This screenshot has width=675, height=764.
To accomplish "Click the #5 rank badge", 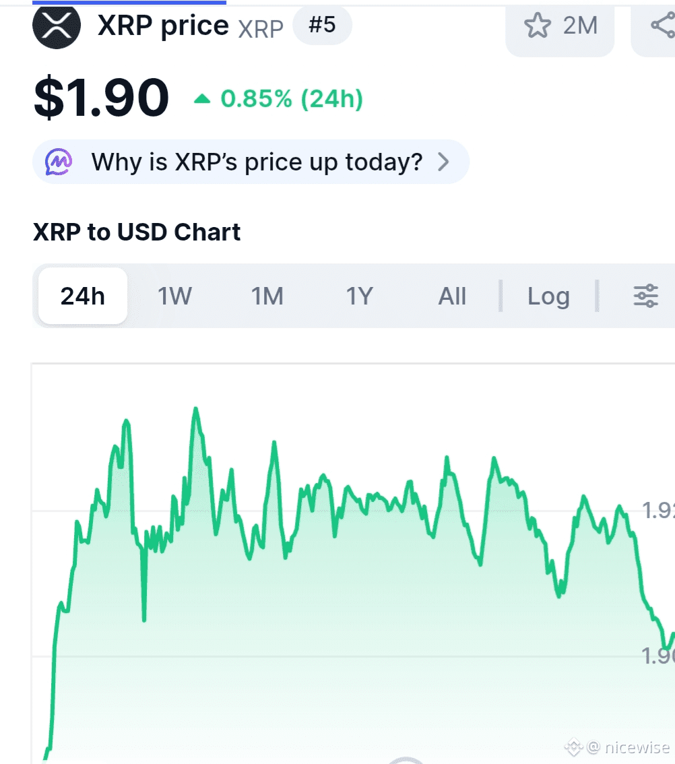I will [x=322, y=26].
